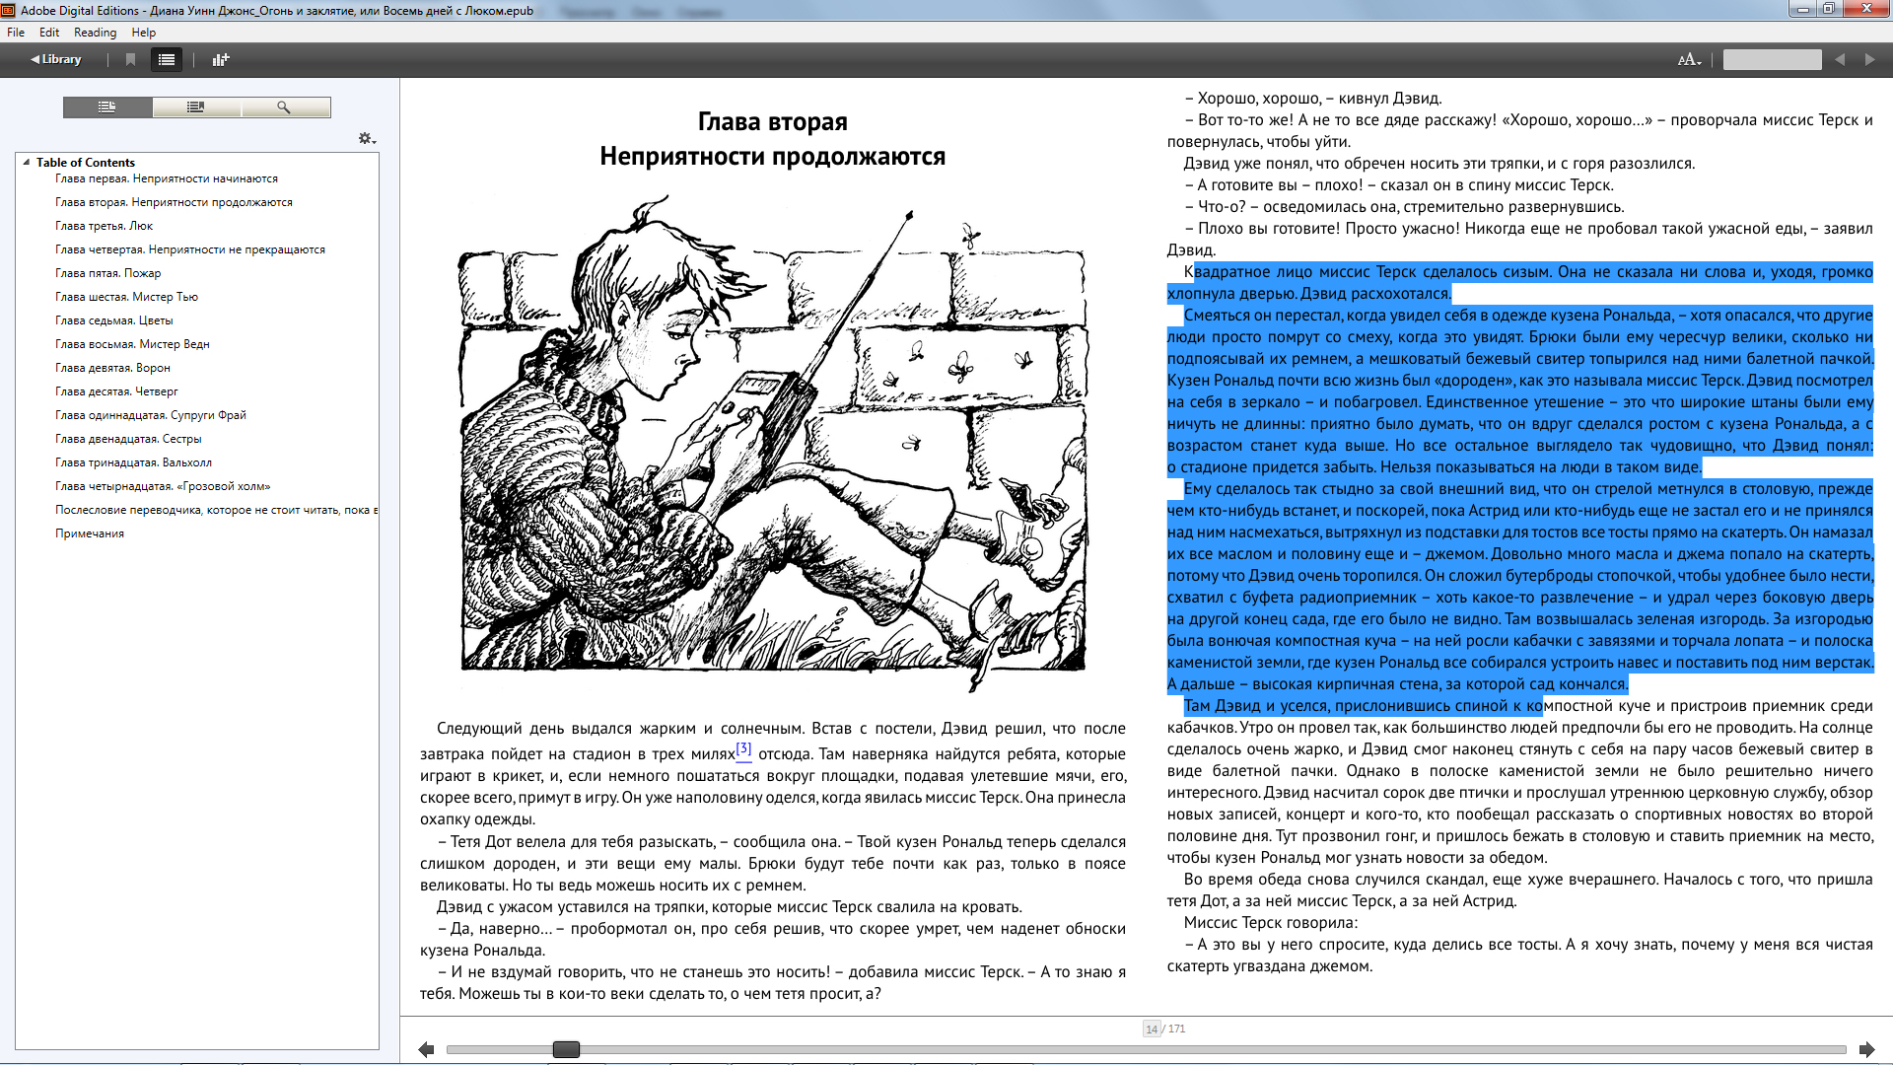This screenshot has width=1893, height=1065.
Task: Click the next search result arrow
Action: (x=1869, y=59)
